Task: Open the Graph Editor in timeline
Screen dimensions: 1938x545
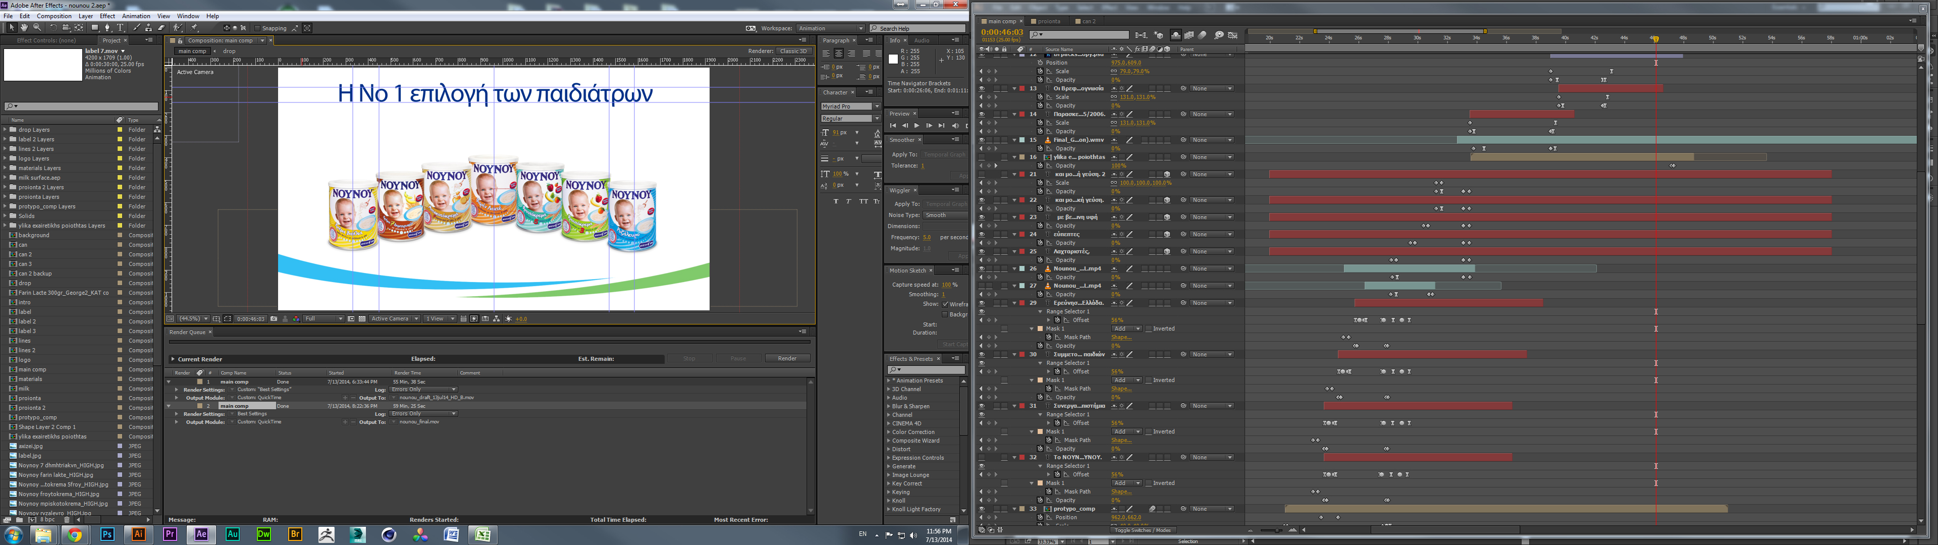Action: click(x=1233, y=35)
